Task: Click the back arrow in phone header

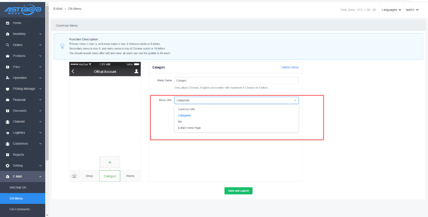Action: coord(73,71)
